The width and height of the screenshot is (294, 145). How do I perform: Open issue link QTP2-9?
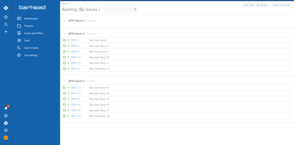pos(75,52)
